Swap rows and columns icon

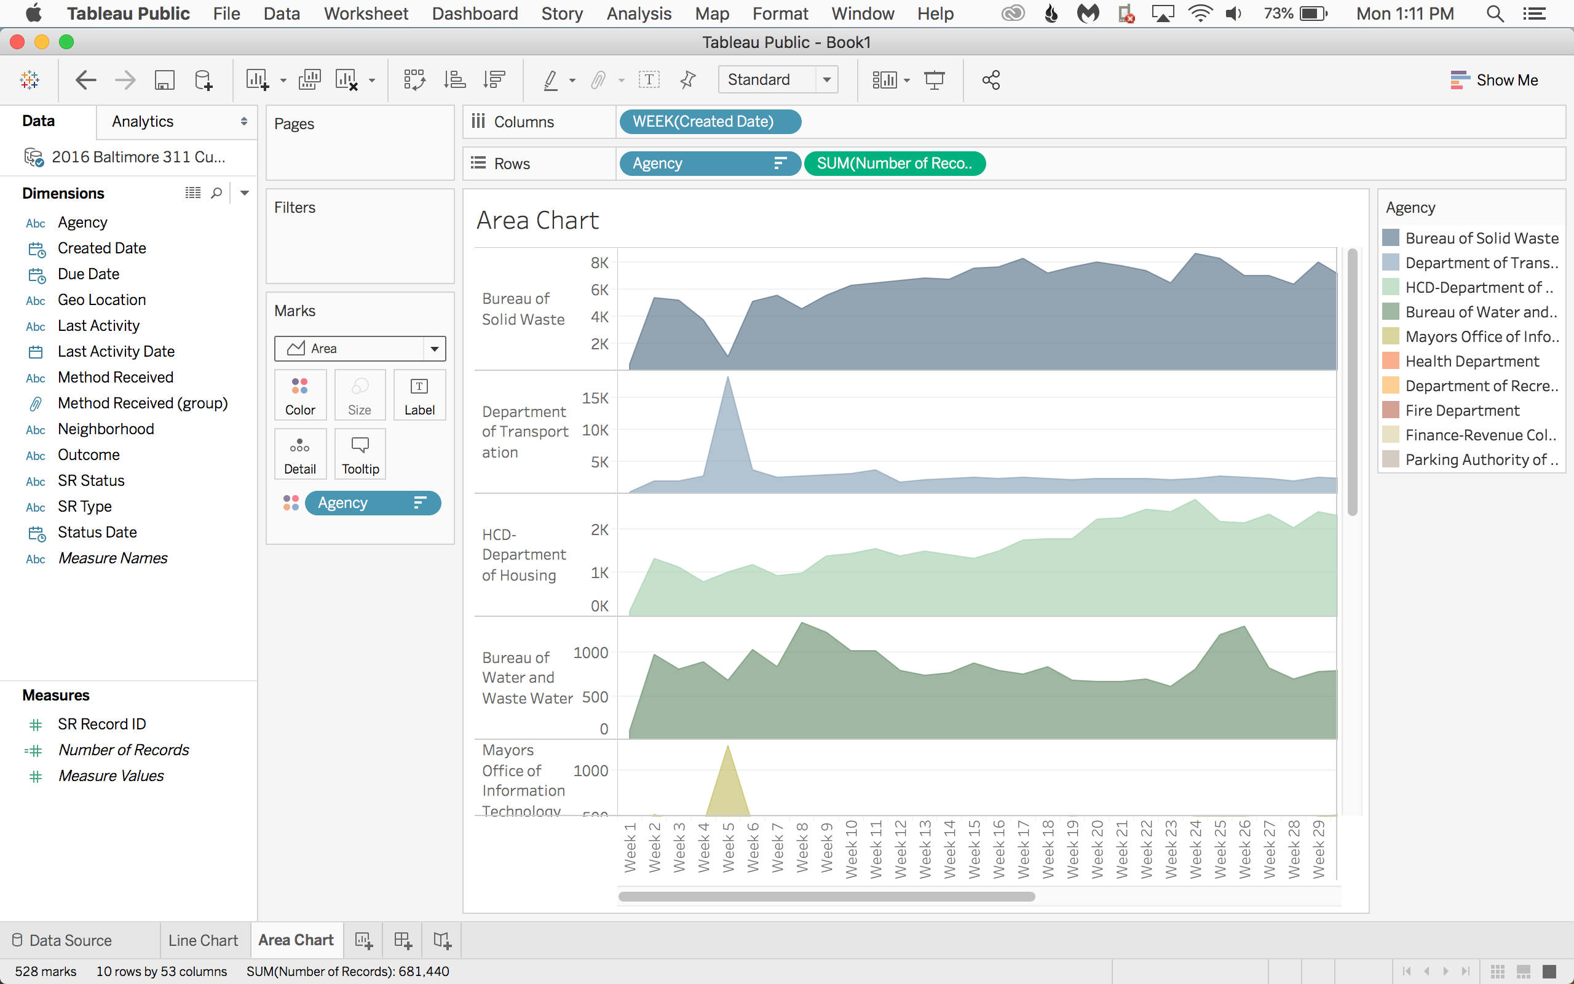414,80
